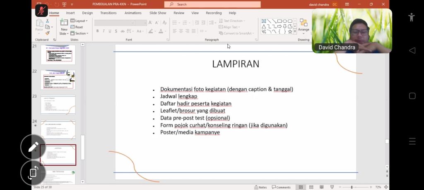Viewport: 424px width, 190px height.
Task: Select slide 22 thumbnail
Action: coord(58,80)
